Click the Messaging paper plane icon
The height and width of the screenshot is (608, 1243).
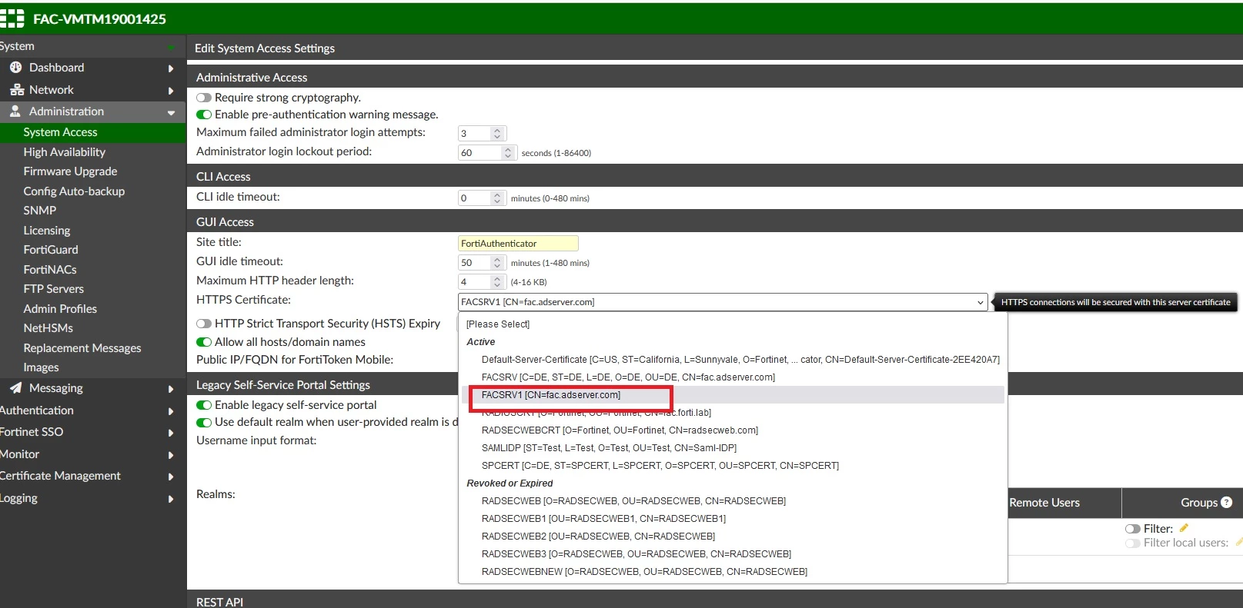click(15, 388)
